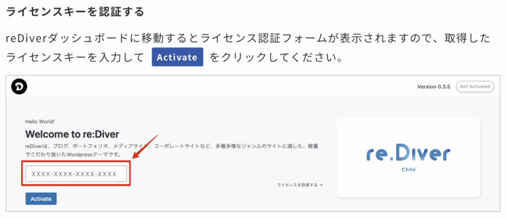Viewport: 507px width, 218px height.
Task: Click the reDiverダッシュボード instruction sentence
Action: click(x=248, y=48)
